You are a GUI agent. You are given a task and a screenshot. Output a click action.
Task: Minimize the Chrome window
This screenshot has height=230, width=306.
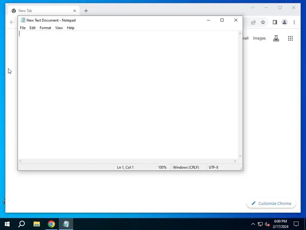point(266,7)
